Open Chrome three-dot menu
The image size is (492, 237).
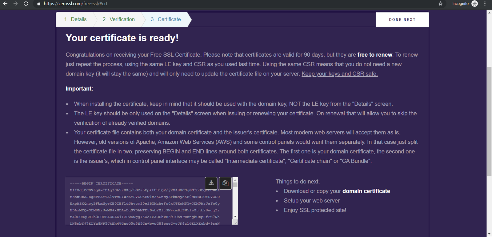click(485, 4)
